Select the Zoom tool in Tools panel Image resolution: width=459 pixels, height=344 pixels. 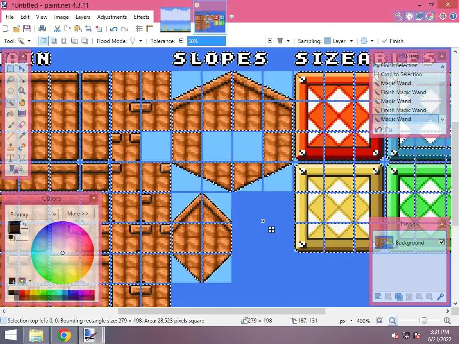click(x=22, y=91)
